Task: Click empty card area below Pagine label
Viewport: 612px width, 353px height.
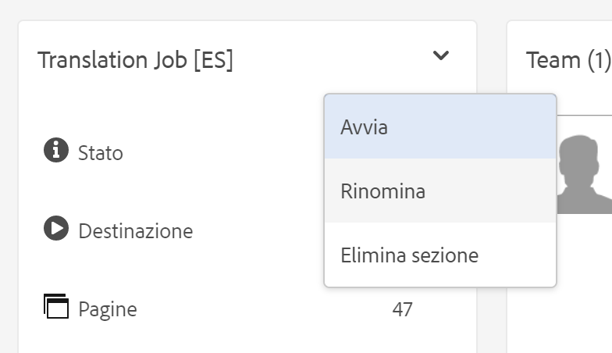Action: 156,340
